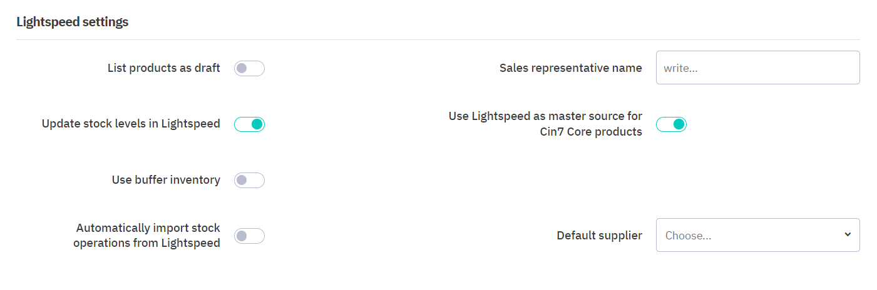Turn on Use buffer inventory toggle

249,181
